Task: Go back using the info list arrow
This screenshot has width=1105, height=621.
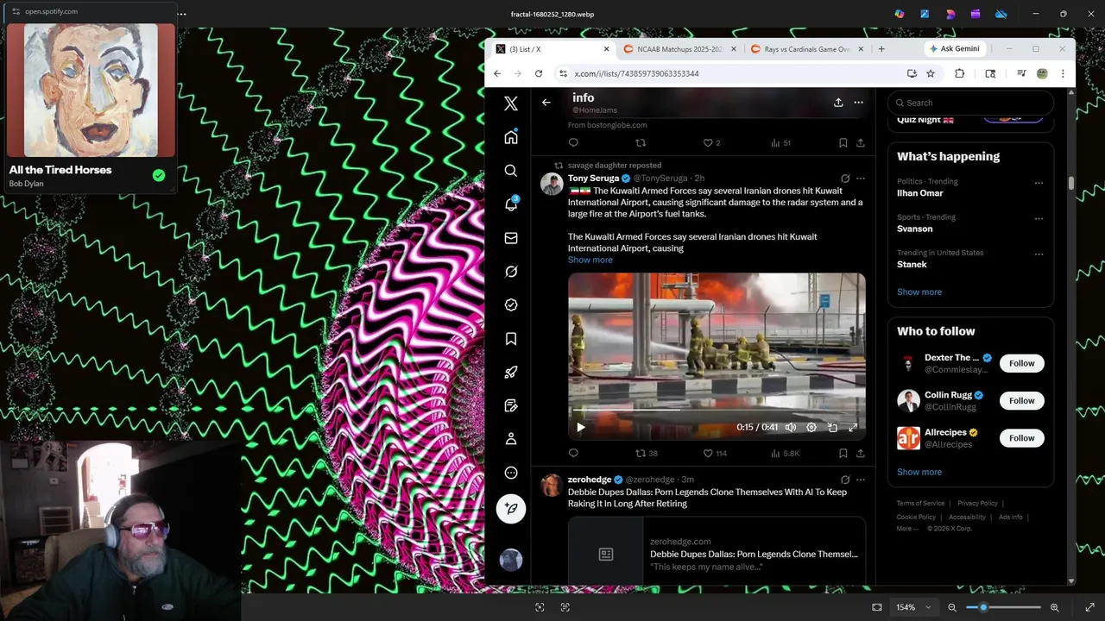Action: click(546, 103)
